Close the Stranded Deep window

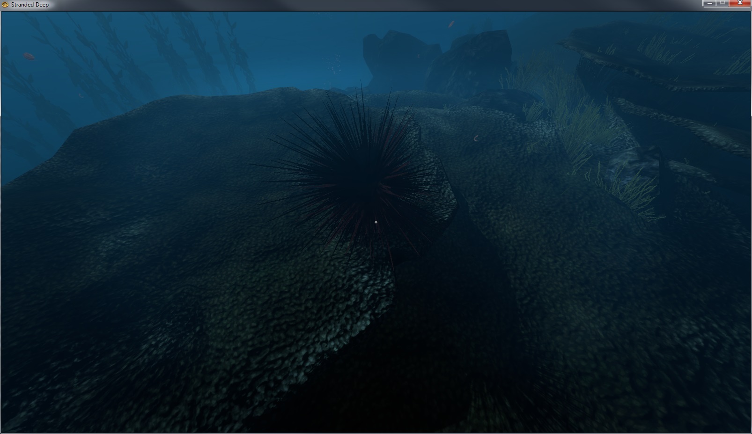pyautogui.click(x=740, y=3)
